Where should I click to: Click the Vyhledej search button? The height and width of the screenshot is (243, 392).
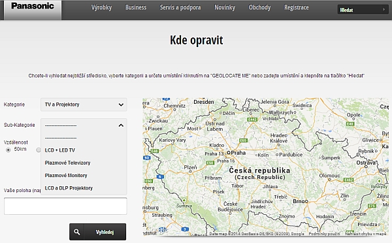[x=98, y=232]
